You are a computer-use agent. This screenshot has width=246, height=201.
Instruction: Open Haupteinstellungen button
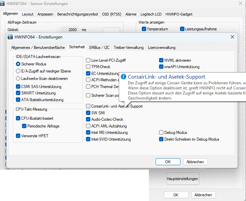pyautogui.click(x=183, y=179)
